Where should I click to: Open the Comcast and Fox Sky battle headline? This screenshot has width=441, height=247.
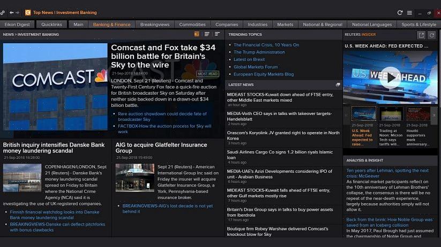[x=163, y=56]
